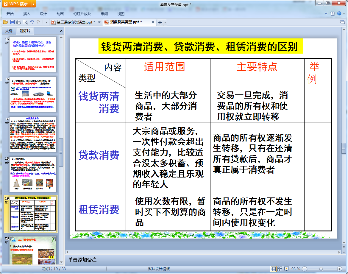348x274 pixels.
Task: Click the Open file folder icon
Action: [6, 22]
